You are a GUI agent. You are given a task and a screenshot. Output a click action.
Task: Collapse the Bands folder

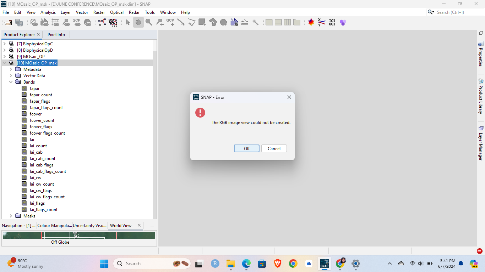click(x=11, y=82)
